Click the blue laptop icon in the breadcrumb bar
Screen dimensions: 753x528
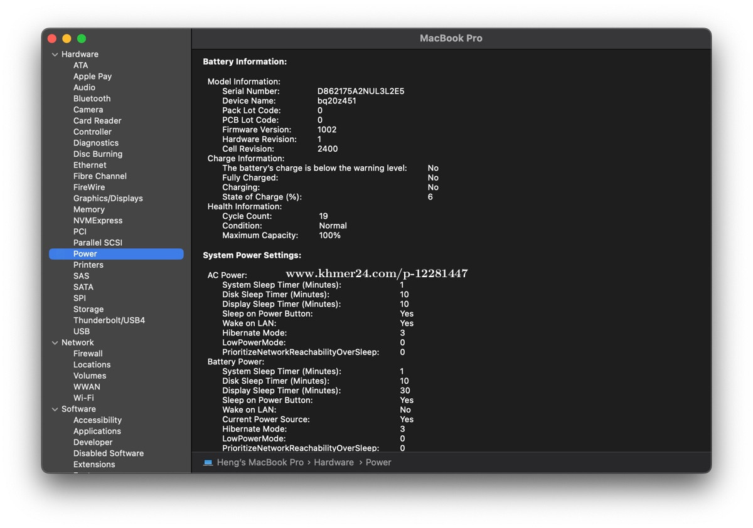point(208,462)
